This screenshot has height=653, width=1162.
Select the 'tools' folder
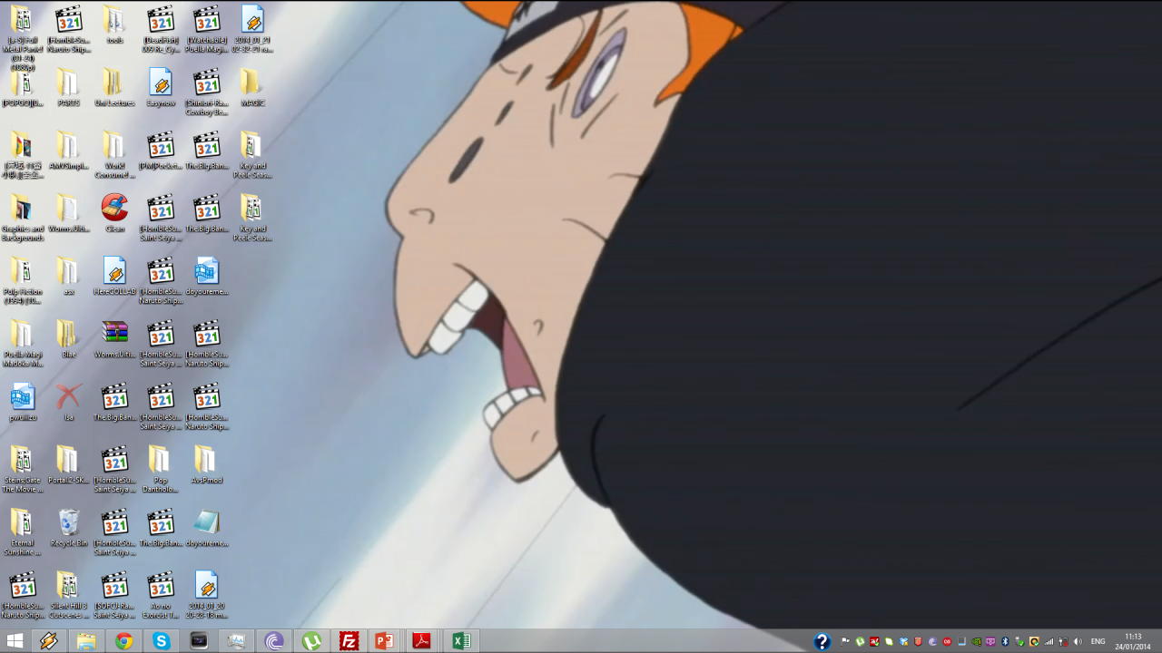pyautogui.click(x=114, y=24)
